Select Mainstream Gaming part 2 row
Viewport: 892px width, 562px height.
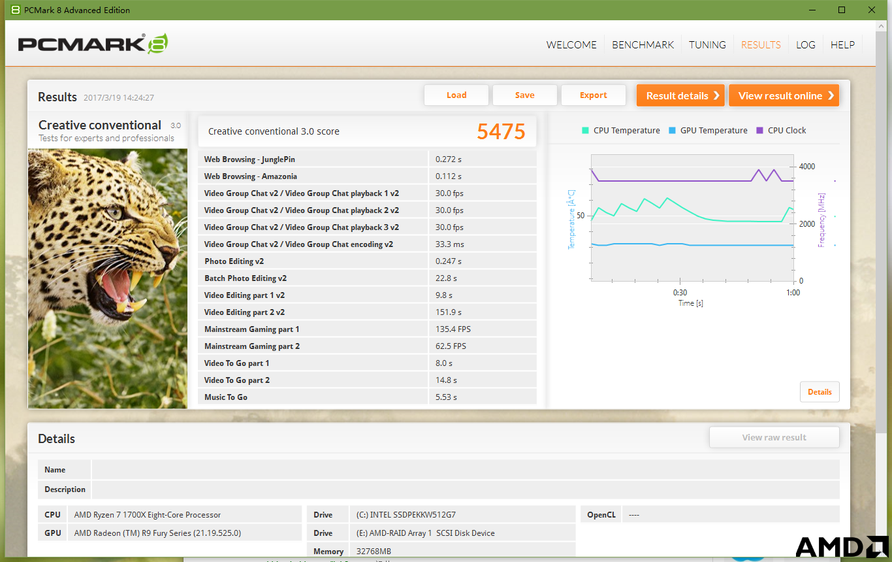(x=367, y=346)
